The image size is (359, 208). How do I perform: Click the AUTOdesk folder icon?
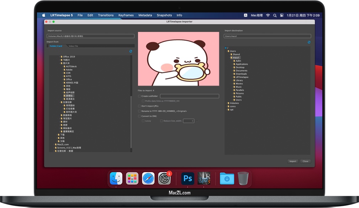pos(64,66)
